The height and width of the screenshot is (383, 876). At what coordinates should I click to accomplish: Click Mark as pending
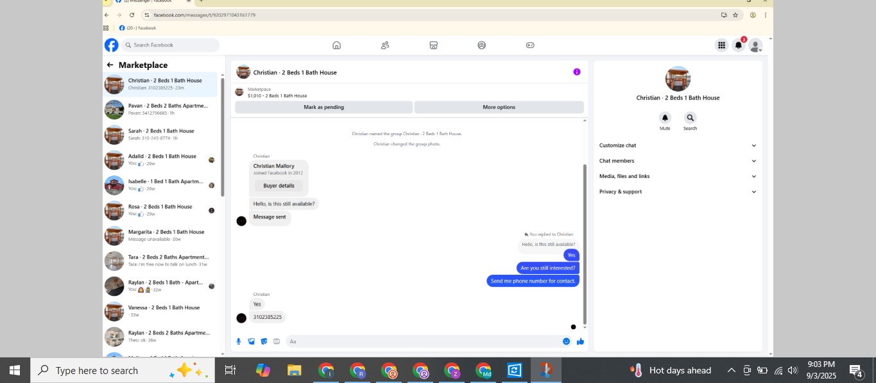click(x=323, y=107)
